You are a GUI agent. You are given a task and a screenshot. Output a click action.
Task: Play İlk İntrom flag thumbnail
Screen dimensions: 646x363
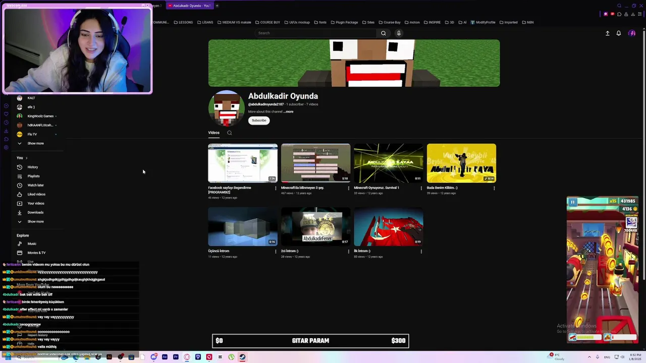(x=389, y=226)
